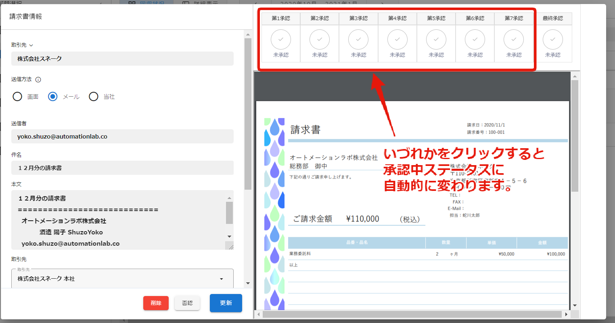Image resolution: width=615 pixels, height=323 pixels.
Task: Click the 件名 field 12月分の請求書
Action: click(122, 168)
